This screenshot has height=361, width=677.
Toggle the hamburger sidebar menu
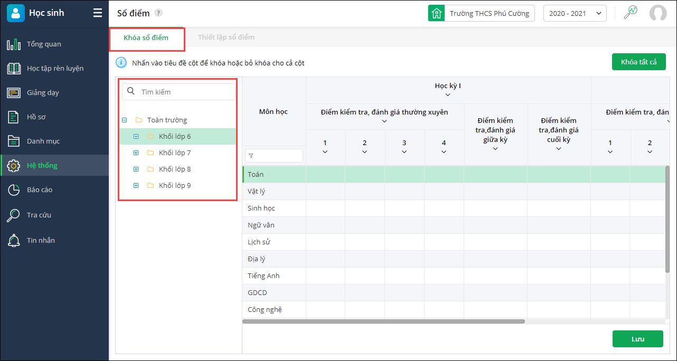[98, 13]
